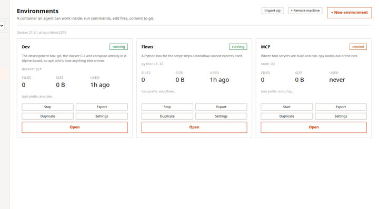Image resolution: width=379 pixels, height=209 pixels.
Task: Export the Dev environment
Action: (102, 107)
